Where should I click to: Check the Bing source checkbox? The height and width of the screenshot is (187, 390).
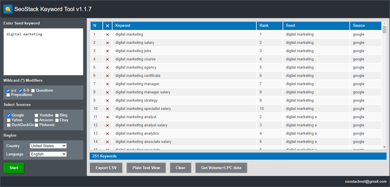click(x=57, y=115)
